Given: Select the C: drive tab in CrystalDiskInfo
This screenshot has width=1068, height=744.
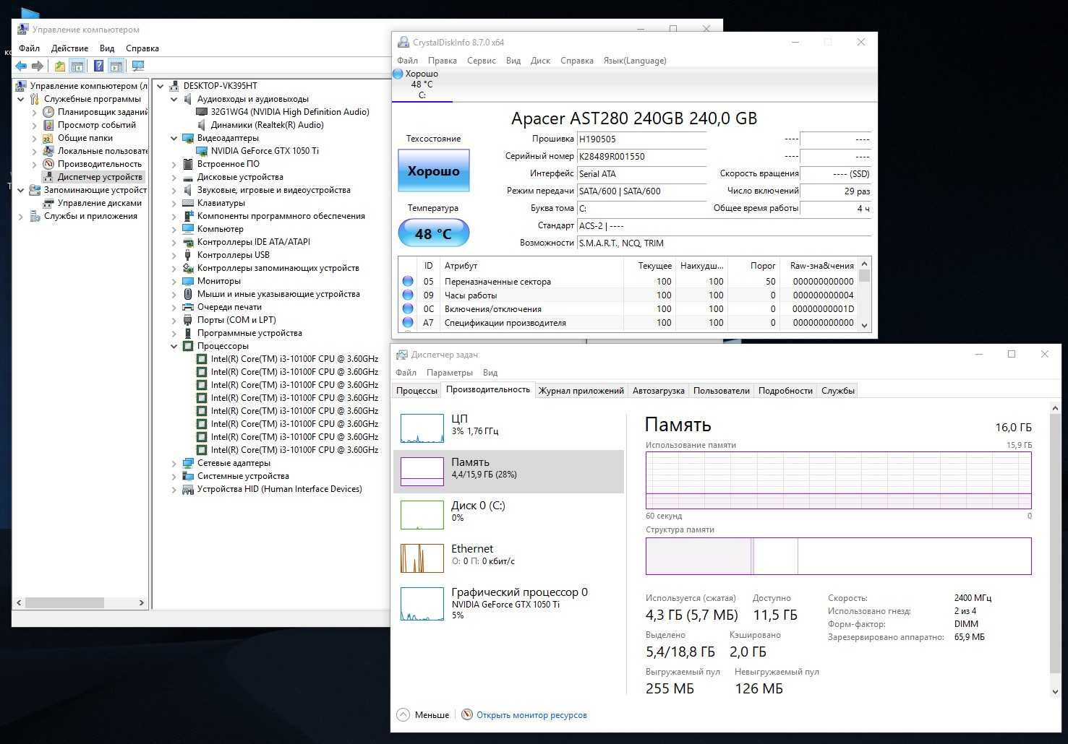Looking at the screenshot, I should coord(422,85).
